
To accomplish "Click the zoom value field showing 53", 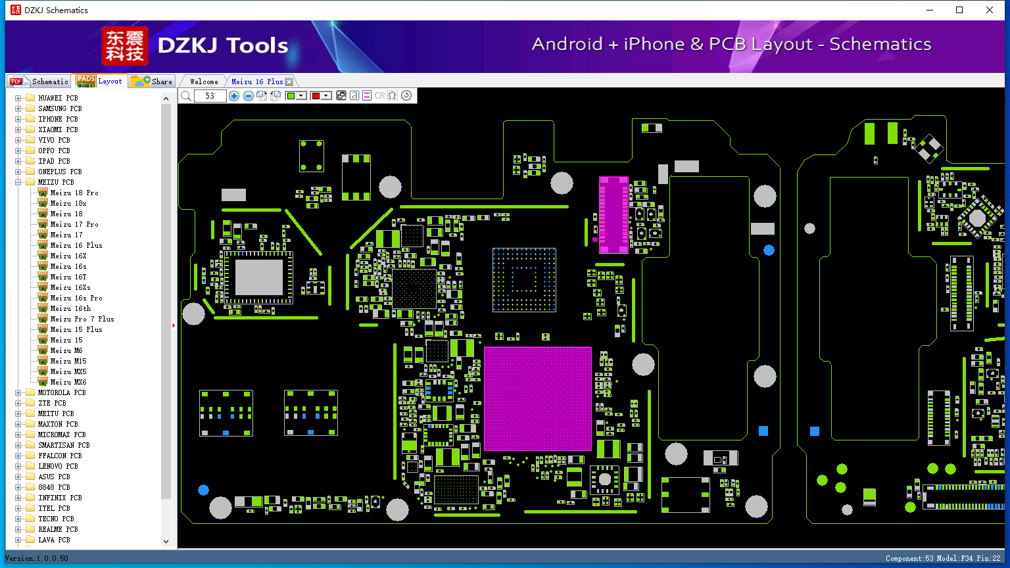I will pos(210,96).
